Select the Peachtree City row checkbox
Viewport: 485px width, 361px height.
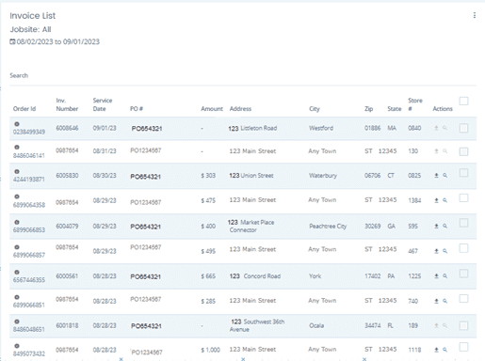point(463,223)
